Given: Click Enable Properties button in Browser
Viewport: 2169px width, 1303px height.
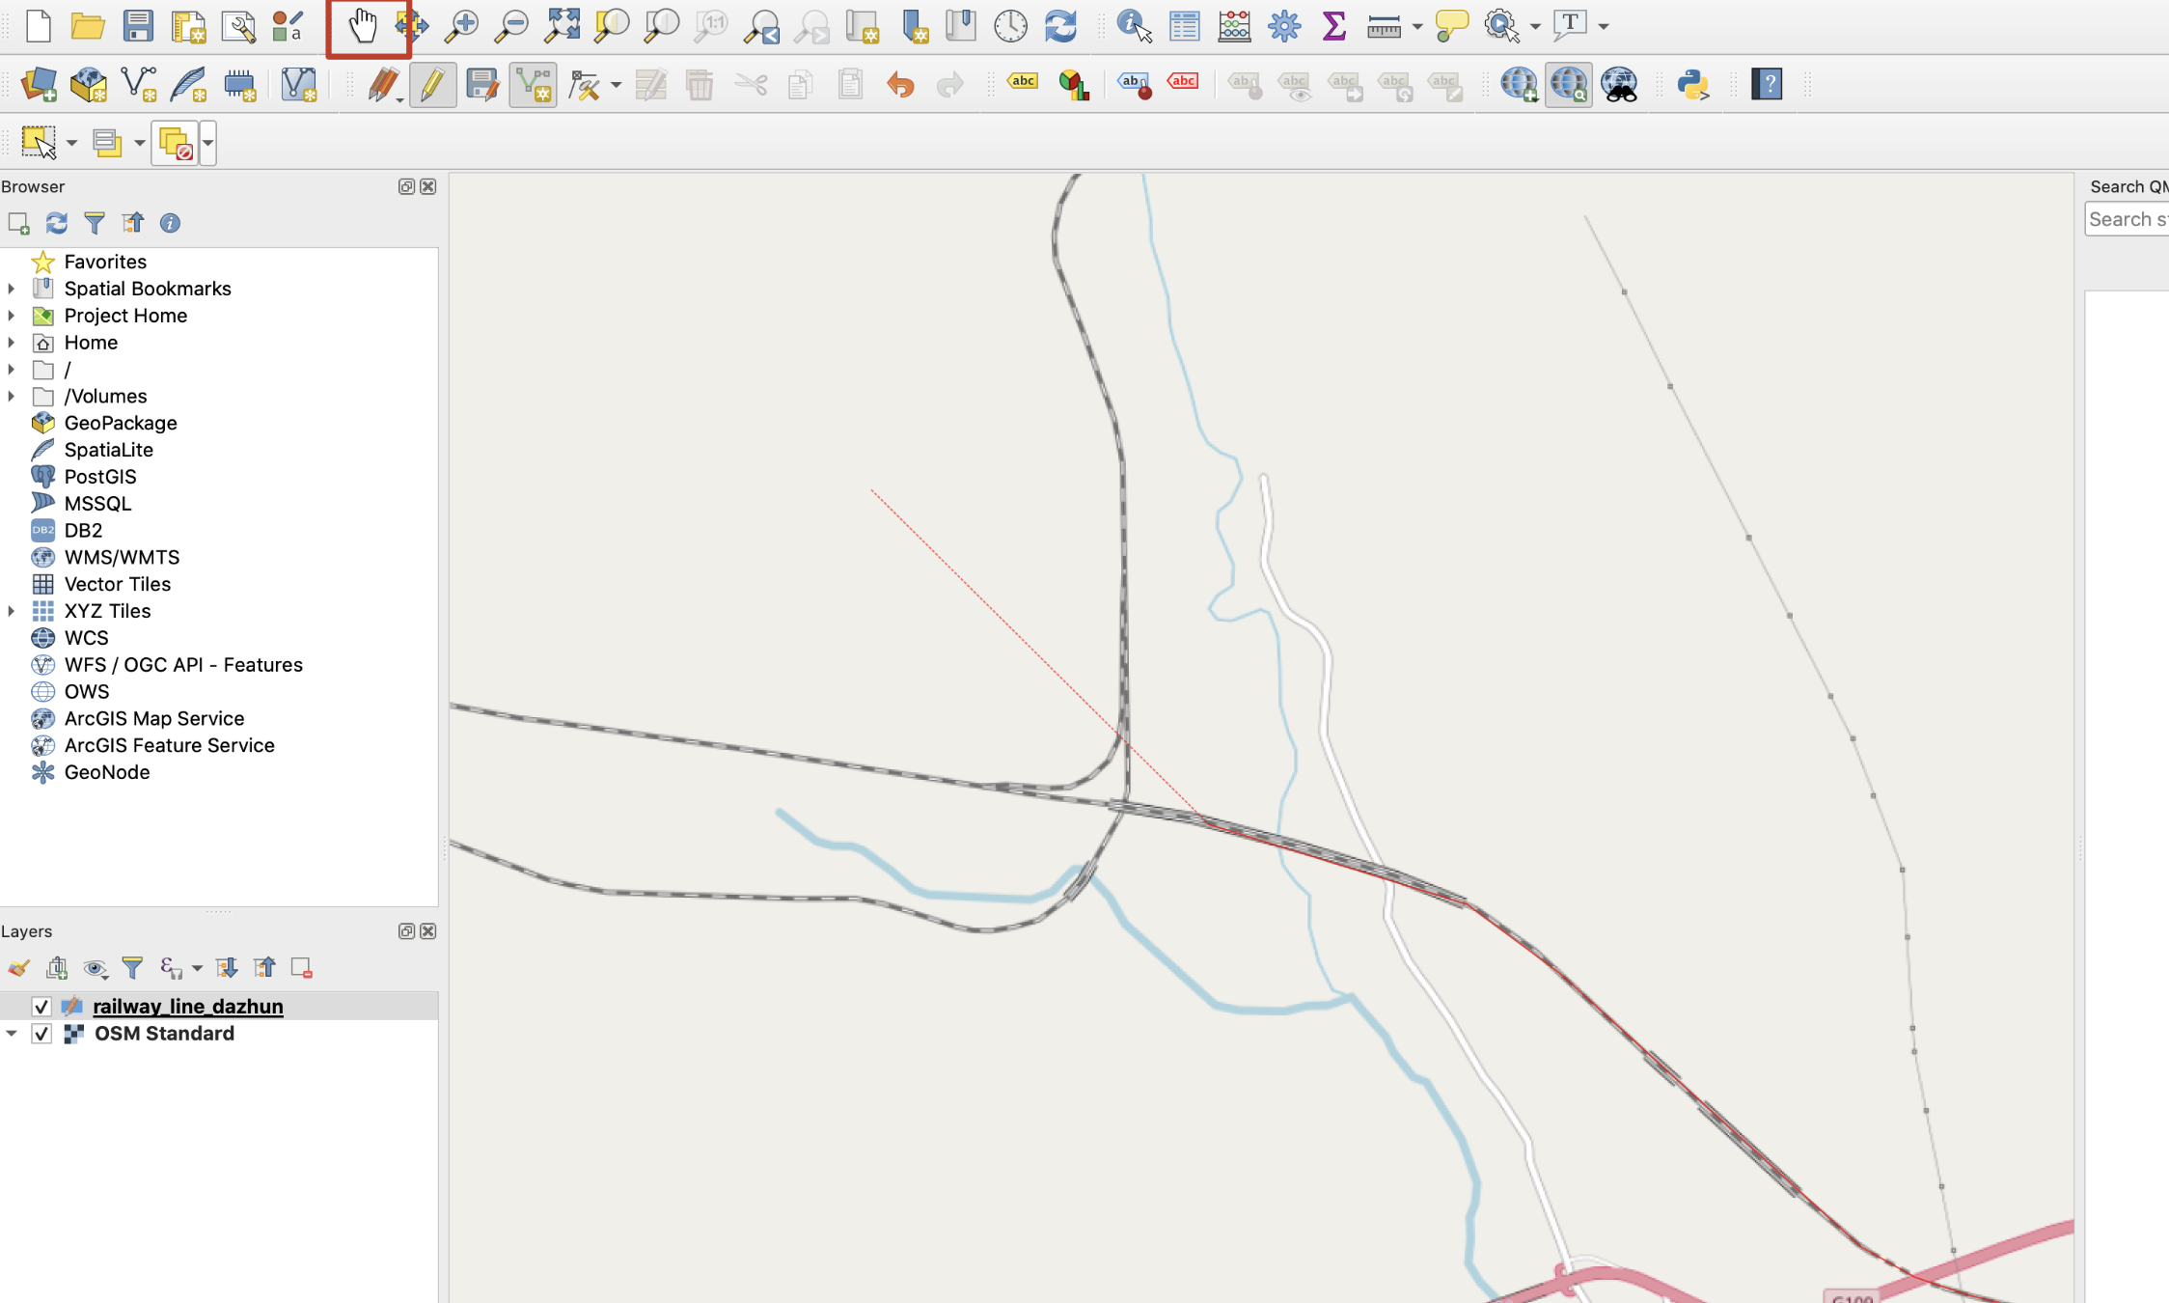Looking at the screenshot, I should (169, 222).
